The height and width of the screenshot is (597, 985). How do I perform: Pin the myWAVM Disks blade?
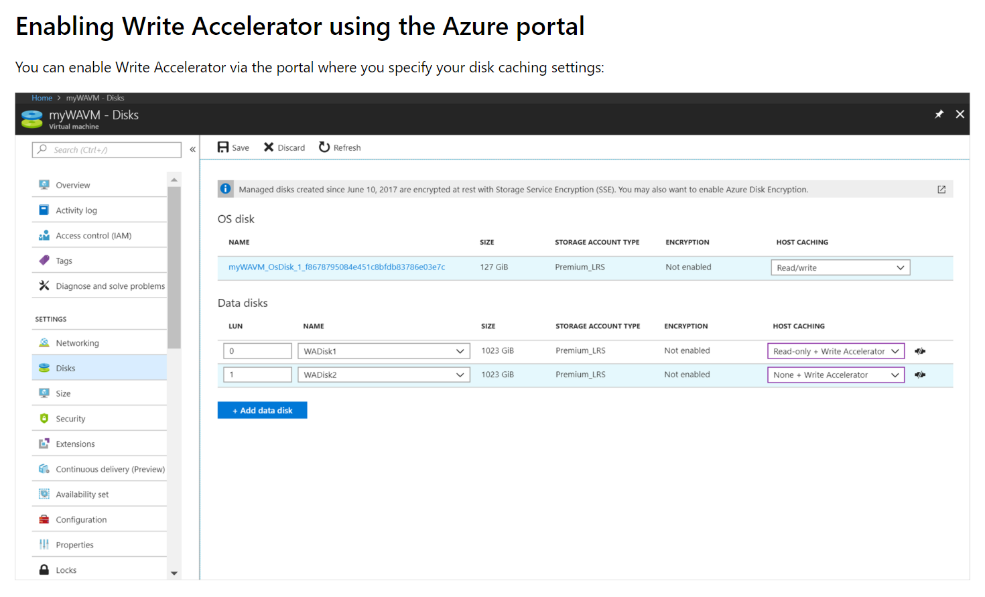click(x=939, y=115)
